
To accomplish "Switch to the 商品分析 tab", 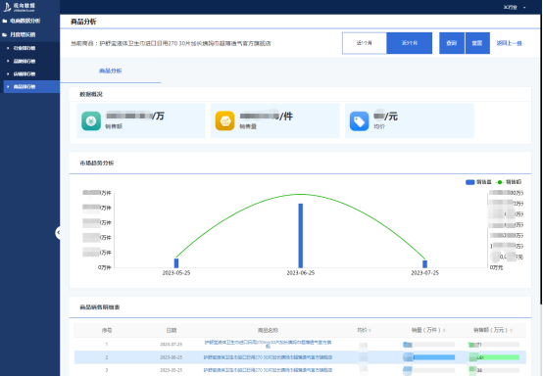I will click(x=111, y=71).
